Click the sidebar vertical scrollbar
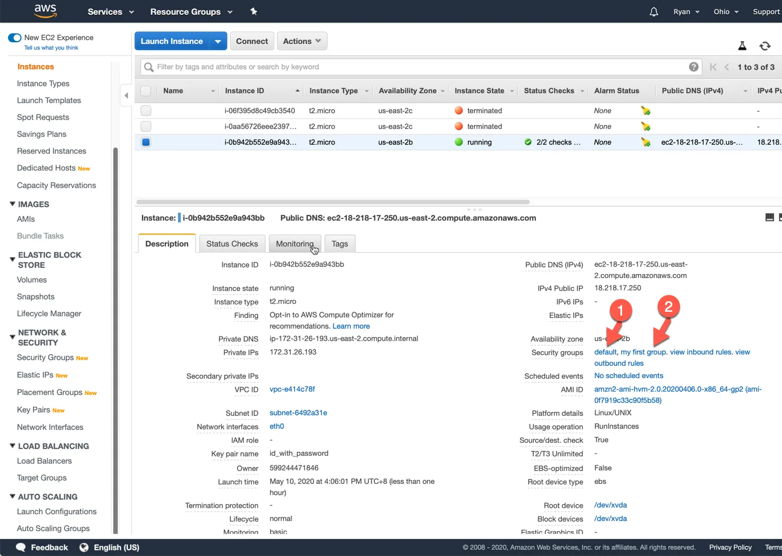 [115, 340]
